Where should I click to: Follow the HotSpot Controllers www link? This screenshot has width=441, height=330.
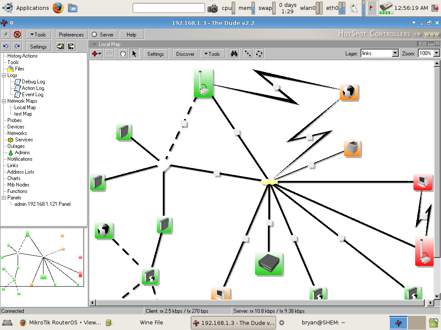[432, 34]
